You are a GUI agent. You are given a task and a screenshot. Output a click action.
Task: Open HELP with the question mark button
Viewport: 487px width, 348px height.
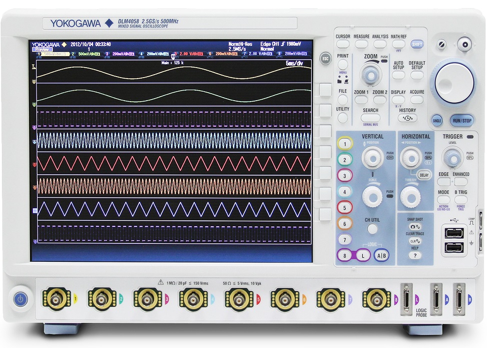pyautogui.click(x=415, y=255)
